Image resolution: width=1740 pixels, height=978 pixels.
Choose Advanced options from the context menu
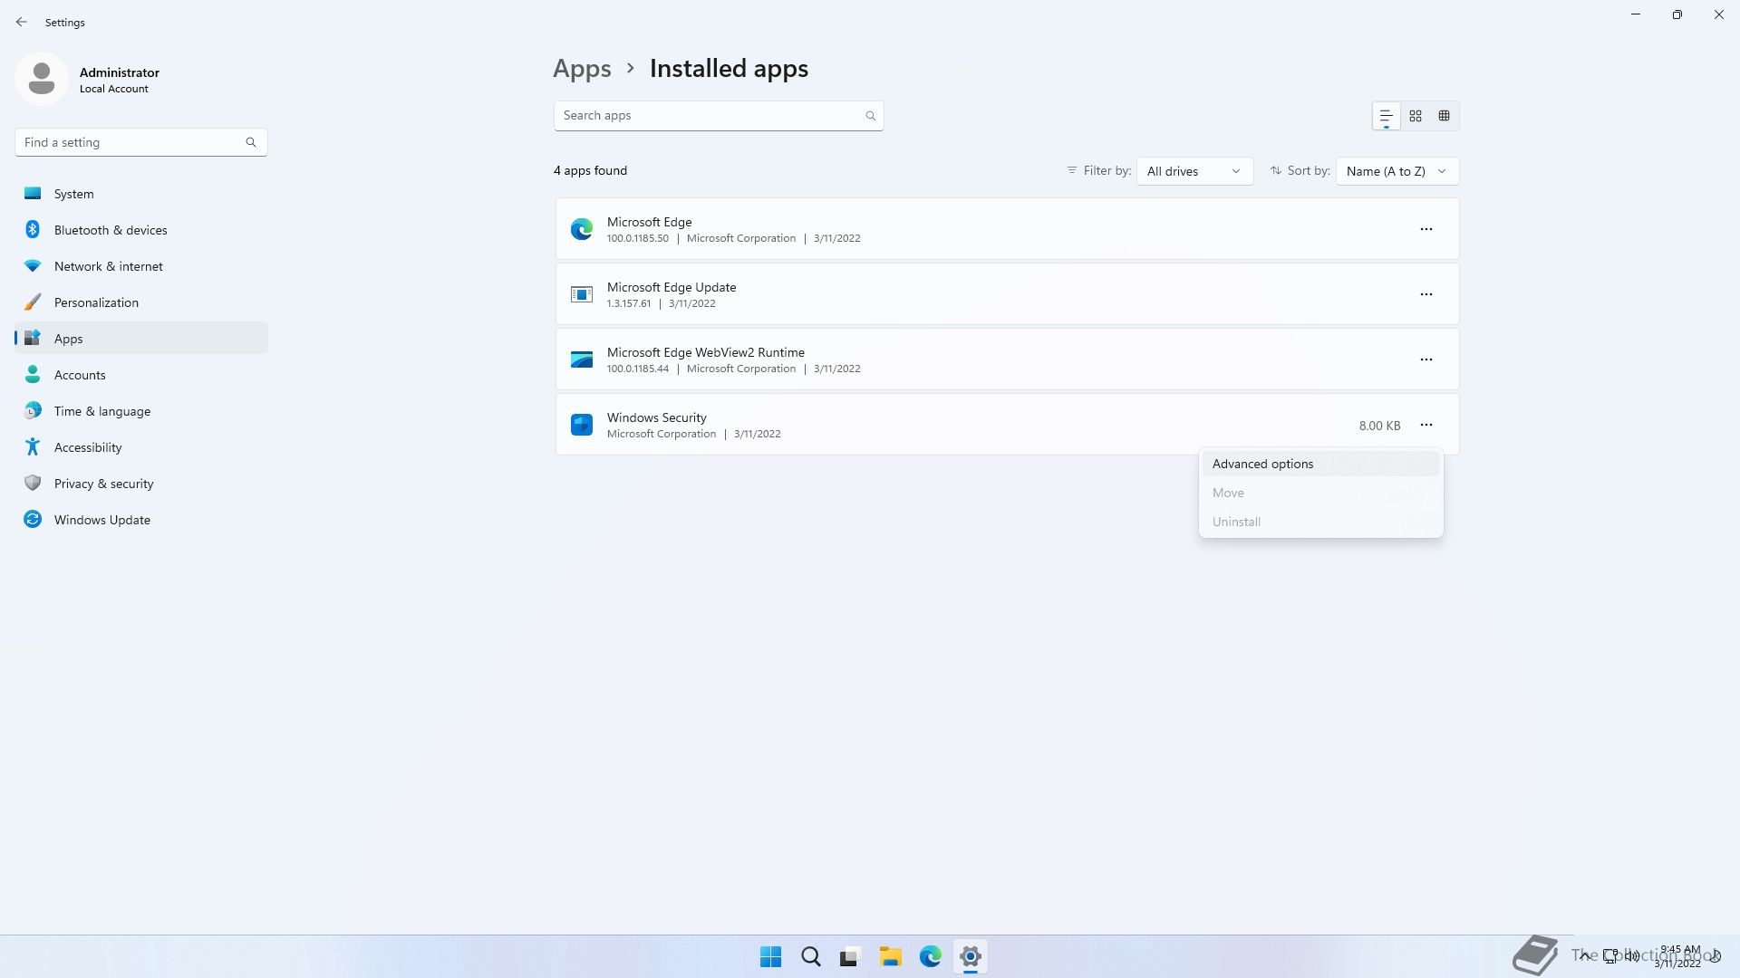(x=1320, y=464)
